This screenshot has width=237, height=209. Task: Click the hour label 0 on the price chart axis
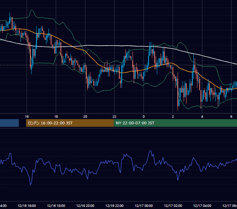pos(144,116)
